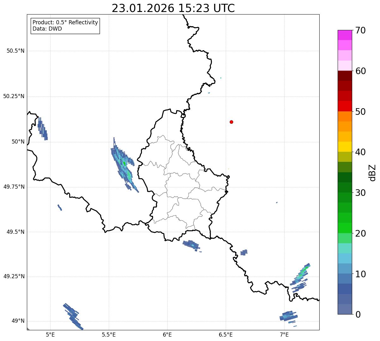The image size is (380, 341).
Task: Click the 6.5°E longitude label
Action: pos(226,334)
